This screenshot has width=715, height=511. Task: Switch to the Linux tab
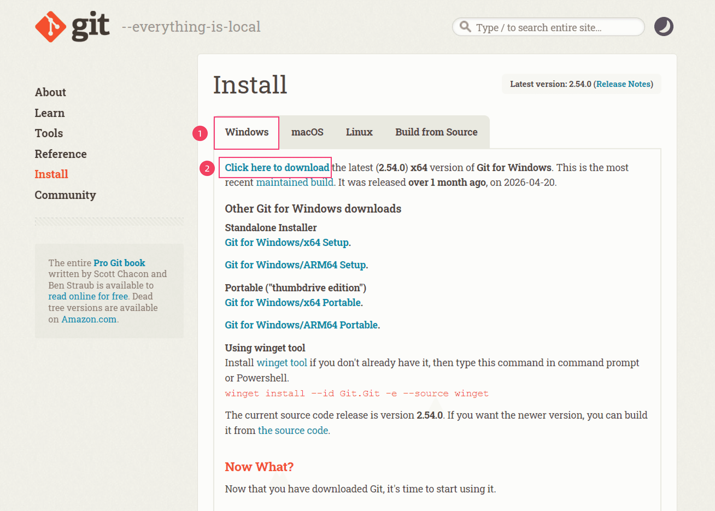359,132
